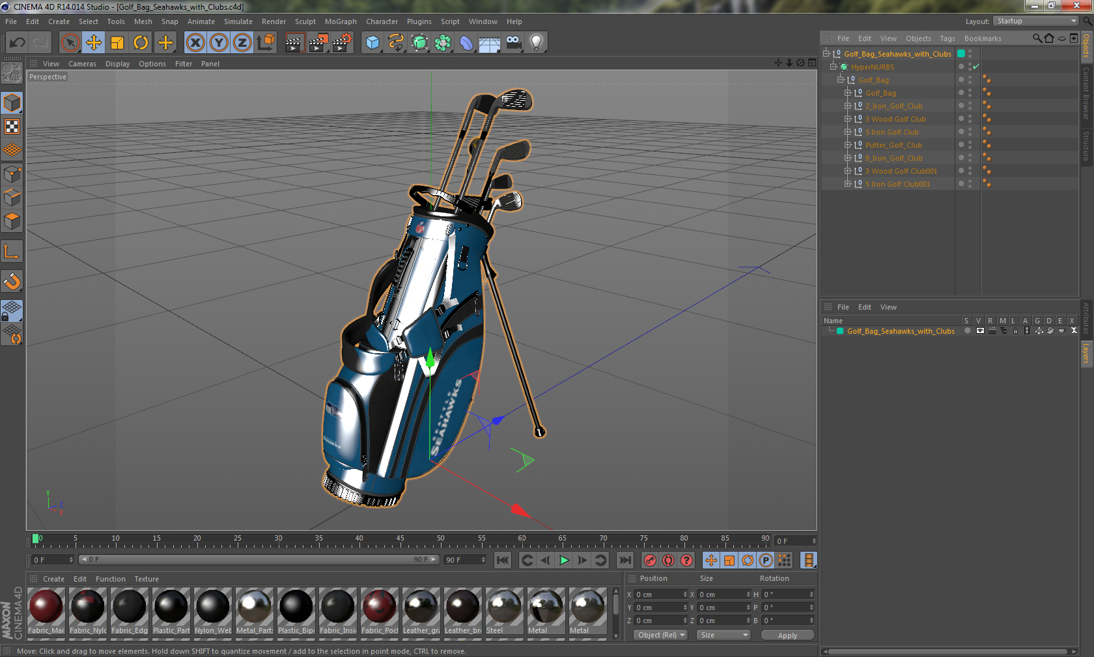Toggle layer solo dot in Layer Manager

968,330
